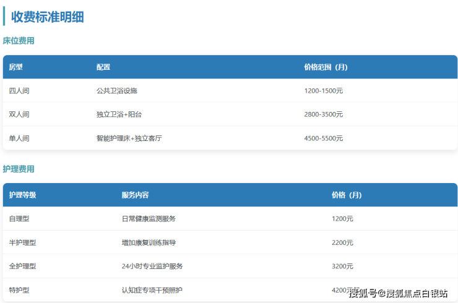This screenshot has width=458, height=303.
Task: Select the 认知症专项干预照护 service cell
Action: (x=152, y=290)
